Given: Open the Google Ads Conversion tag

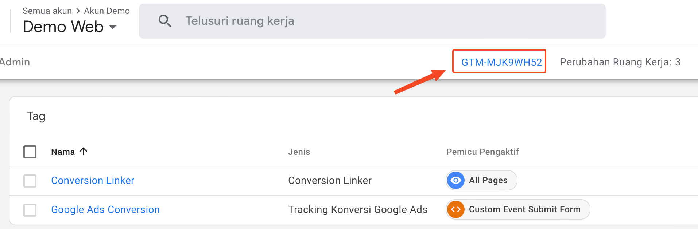Looking at the screenshot, I should pyautogui.click(x=105, y=209).
